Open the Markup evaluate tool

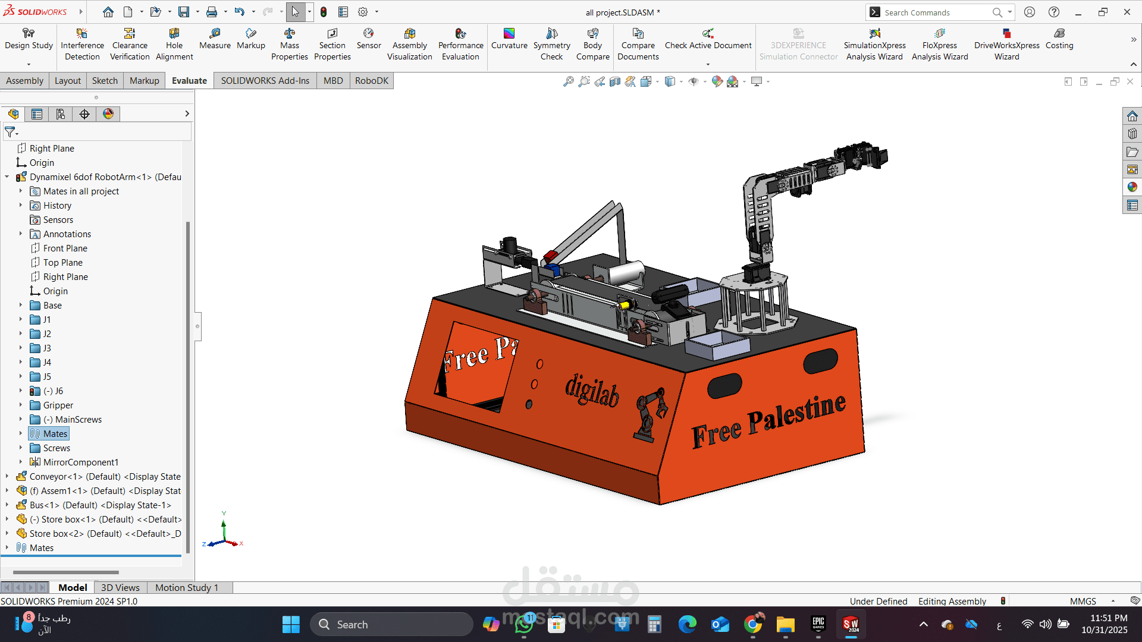pos(251,39)
